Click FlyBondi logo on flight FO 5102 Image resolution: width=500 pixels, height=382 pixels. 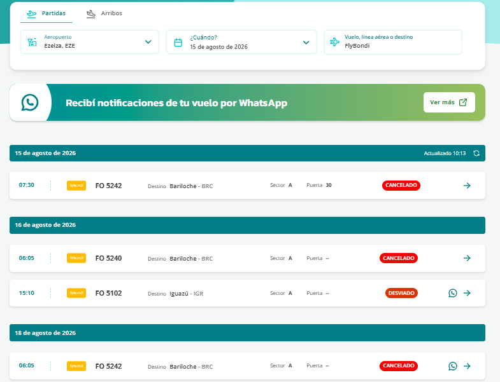[76, 293]
